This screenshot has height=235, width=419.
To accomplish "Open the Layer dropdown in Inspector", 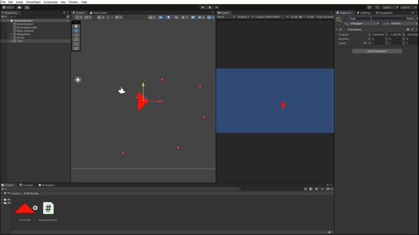I will coord(404,23).
